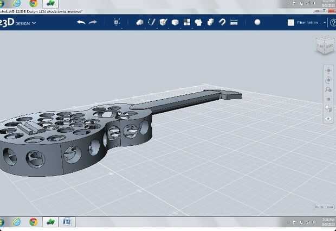The width and height of the screenshot is (336, 231).
Task: Select the Transform tool
Action: pyautogui.click(x=117, y=22)
